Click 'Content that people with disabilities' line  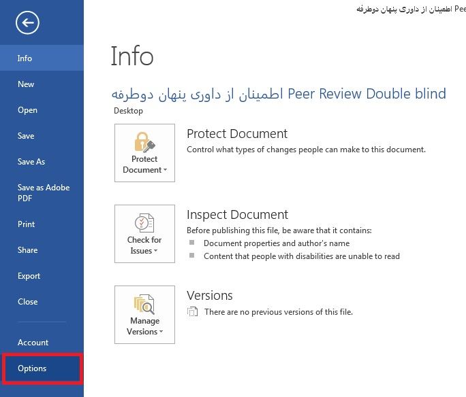(x=302, y=256)
